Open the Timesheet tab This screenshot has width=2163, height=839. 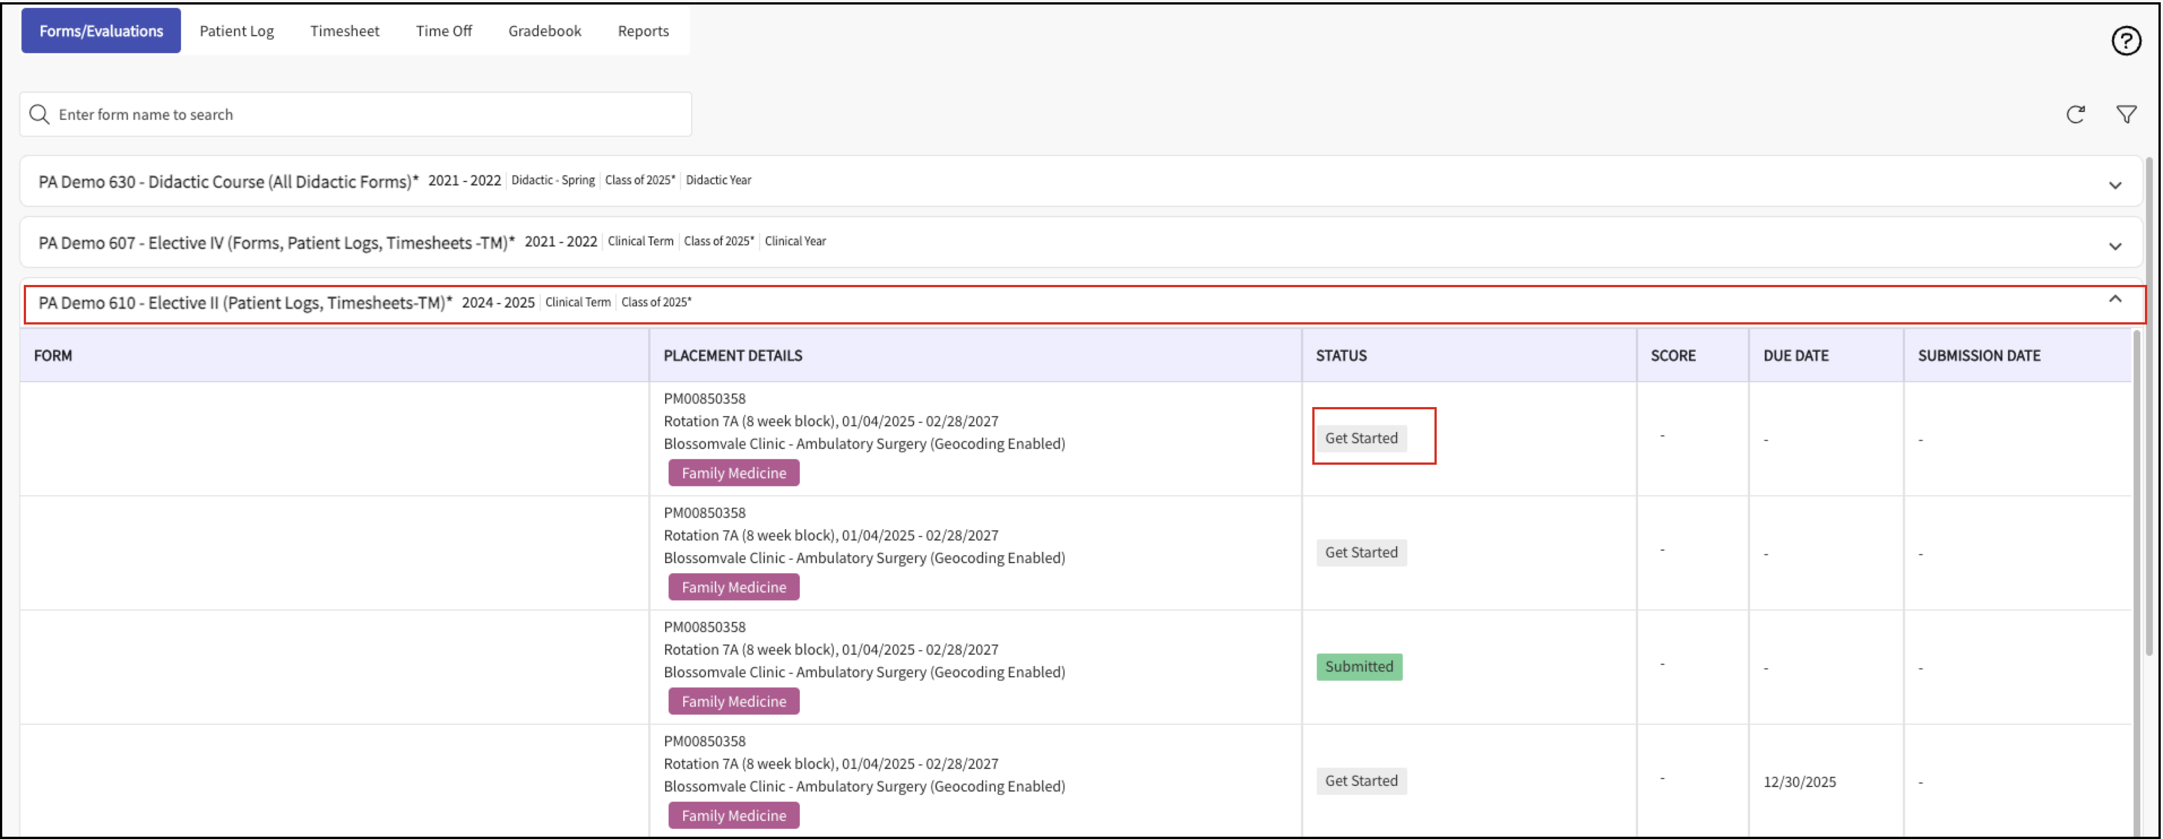(344, 31)
